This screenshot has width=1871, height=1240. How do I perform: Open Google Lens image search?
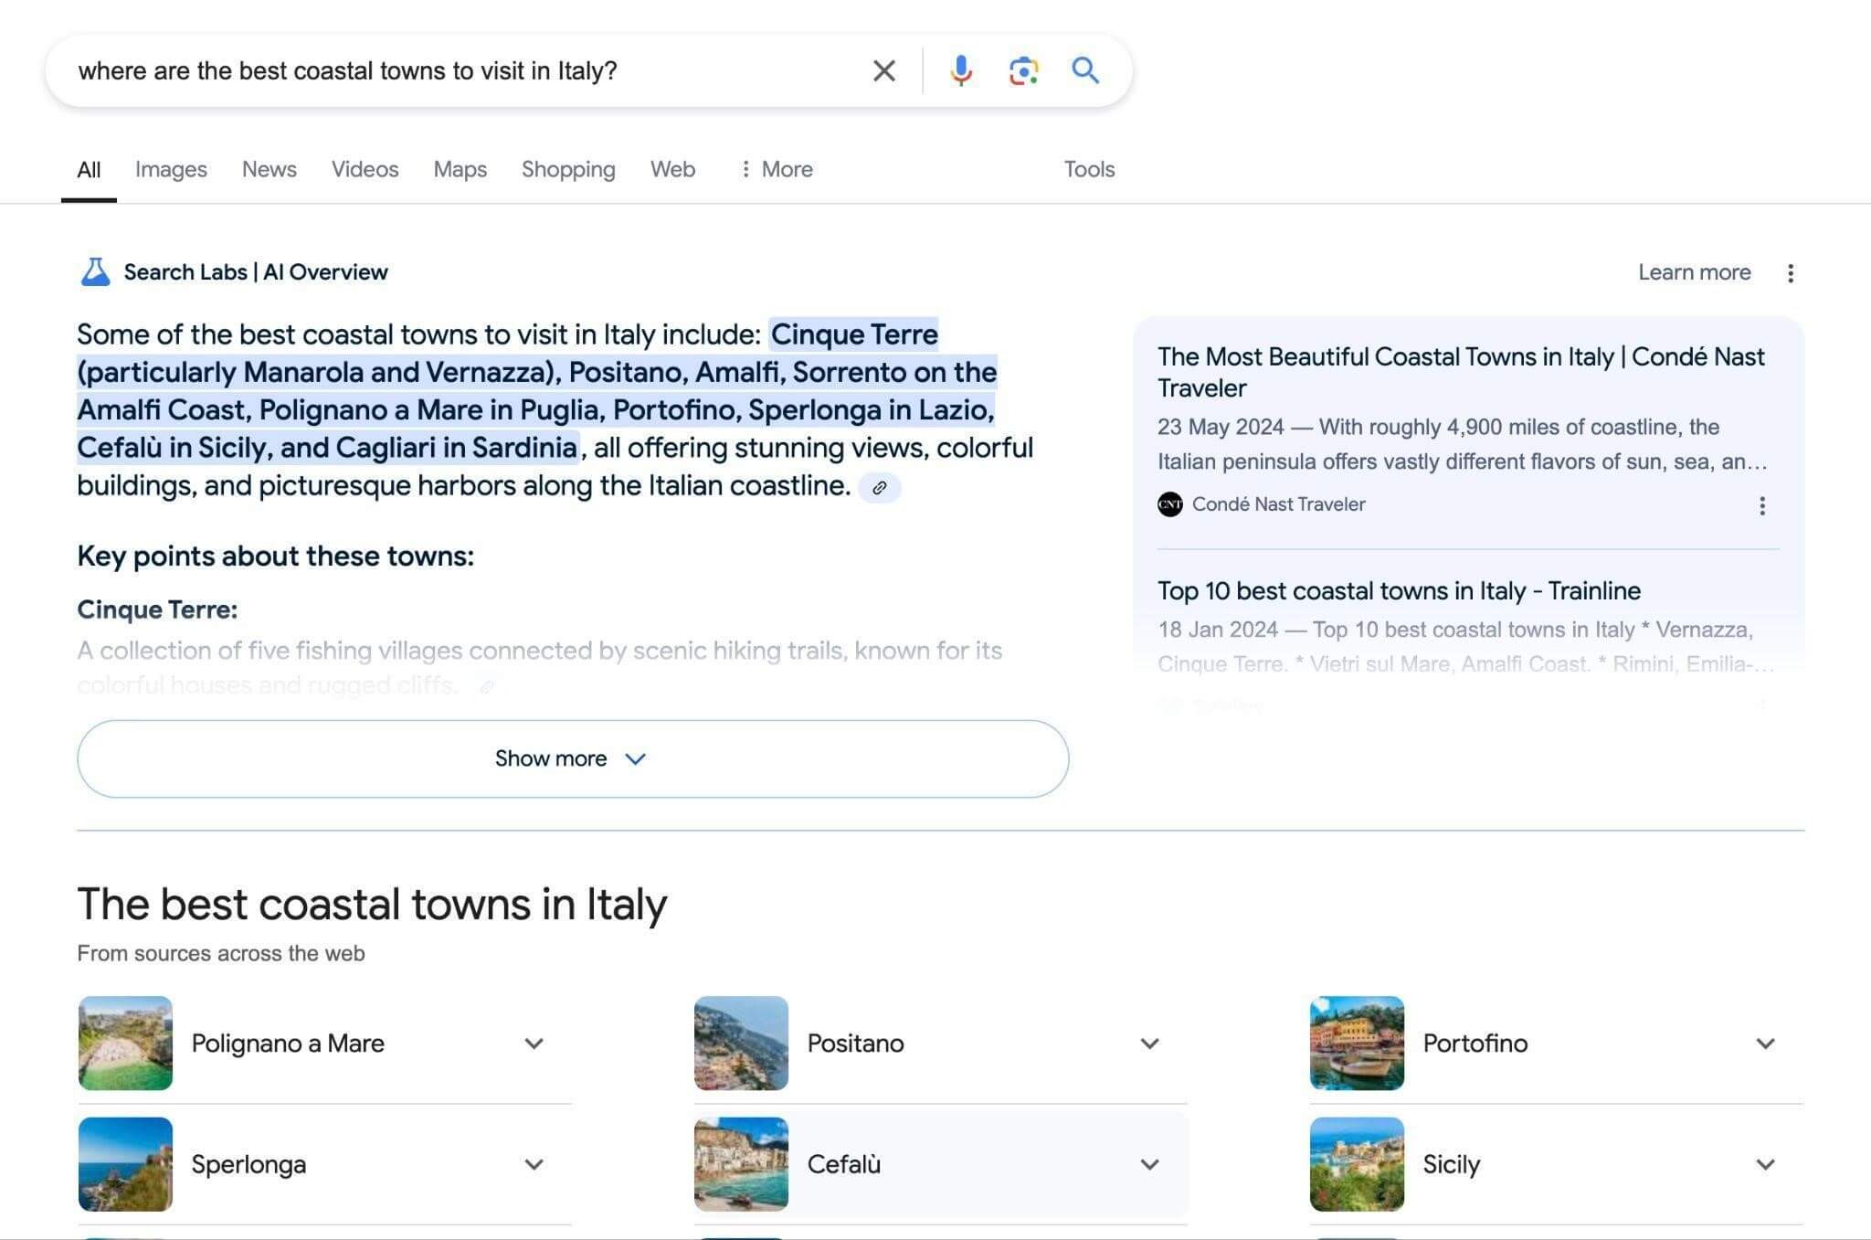point(1023,70)
